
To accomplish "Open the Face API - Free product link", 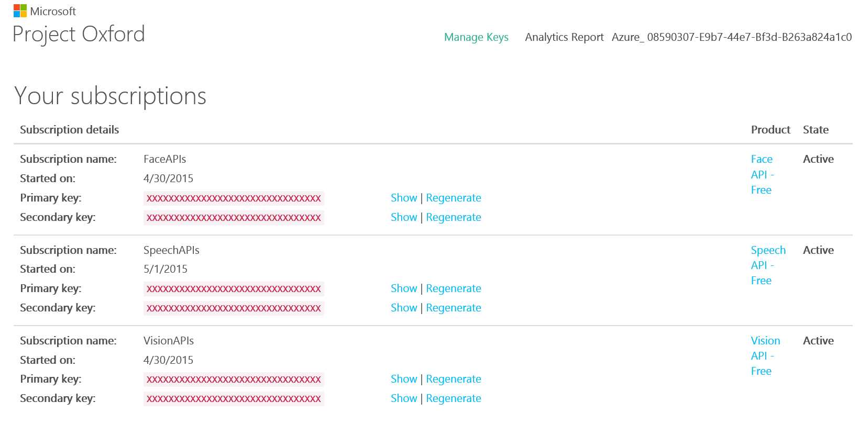I will 762,174.
